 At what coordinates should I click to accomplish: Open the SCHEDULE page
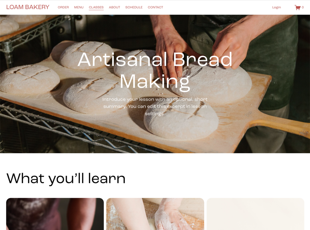point(134,7)
